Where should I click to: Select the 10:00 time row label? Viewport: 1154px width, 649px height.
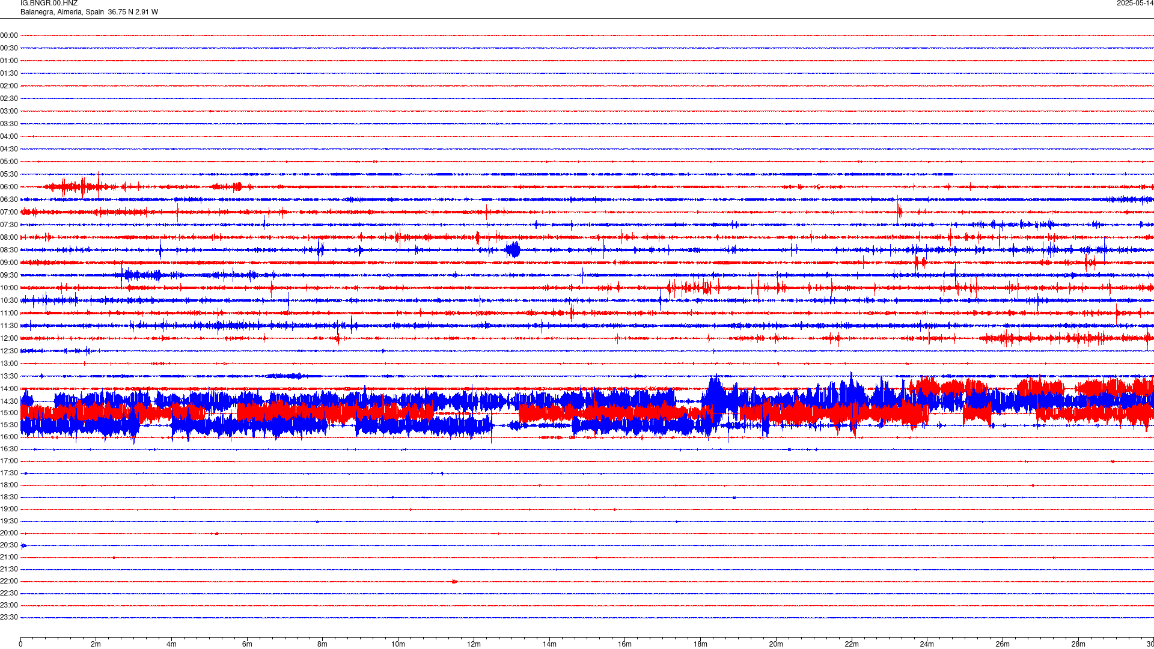coord(9,288)
